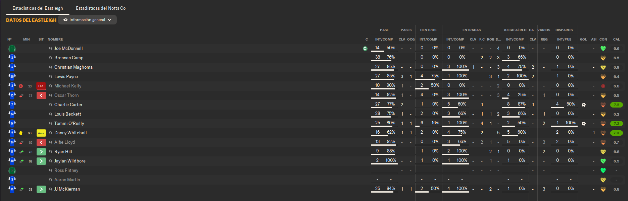Sort by the MIN column header

tap(27, 40)
